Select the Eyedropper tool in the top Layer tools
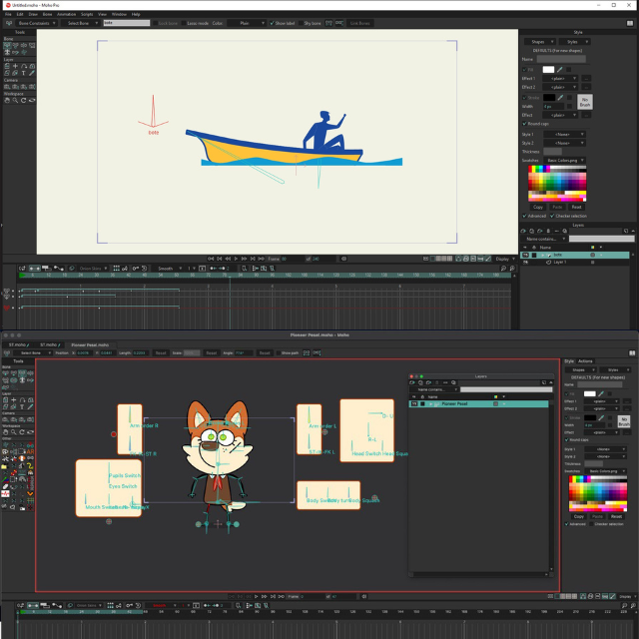The width and height of the screenshot is (639, 639). click(32, 73)
